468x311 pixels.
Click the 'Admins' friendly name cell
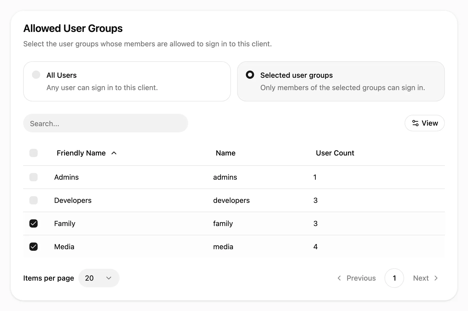click(x=66, y=177)
